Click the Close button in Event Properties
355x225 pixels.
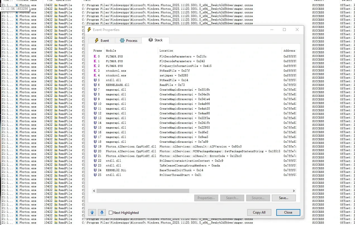[x=288, y=212]
